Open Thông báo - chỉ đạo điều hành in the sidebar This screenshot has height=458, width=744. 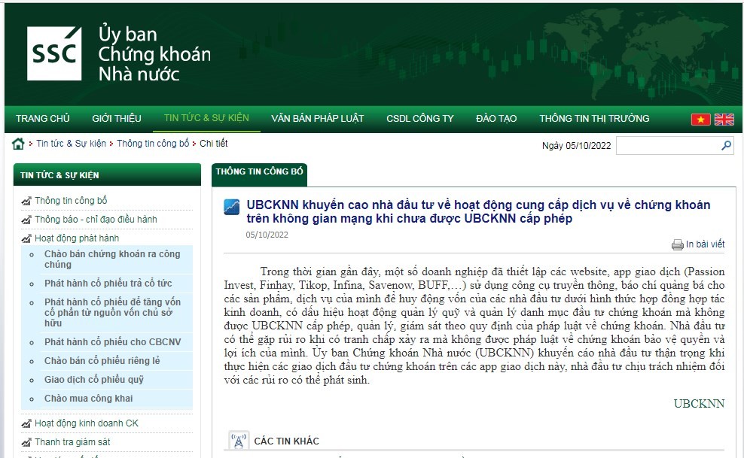pyautogui.click(x=96, y=220)
